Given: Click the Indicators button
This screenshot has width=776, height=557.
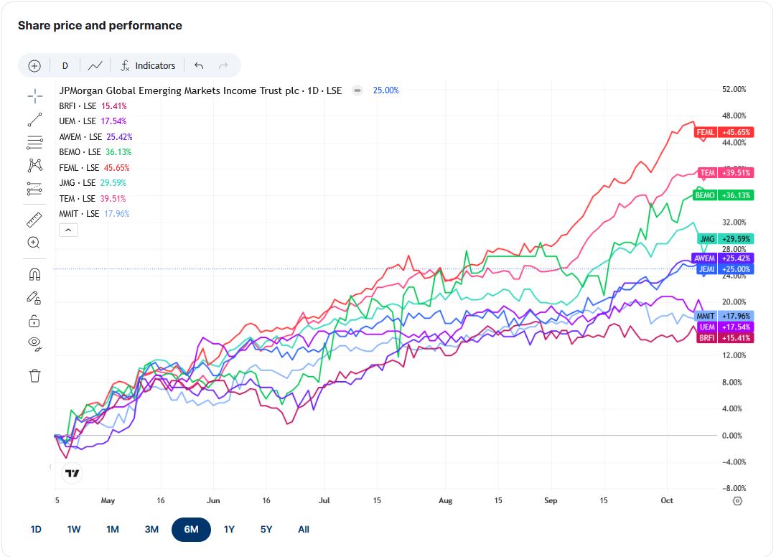Looking at the screenshot, I should [147, 66].
